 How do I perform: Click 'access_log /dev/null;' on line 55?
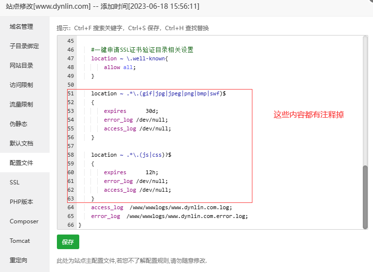tap(138, 129)
